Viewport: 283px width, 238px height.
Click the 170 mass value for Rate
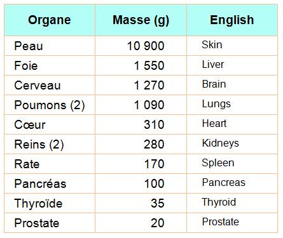154,164
